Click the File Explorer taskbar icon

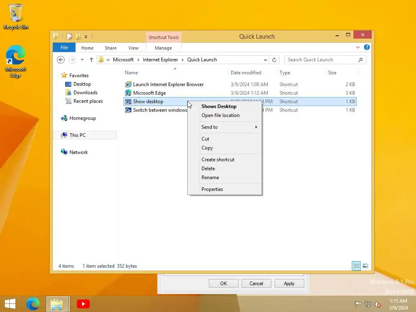click(57, 304)
